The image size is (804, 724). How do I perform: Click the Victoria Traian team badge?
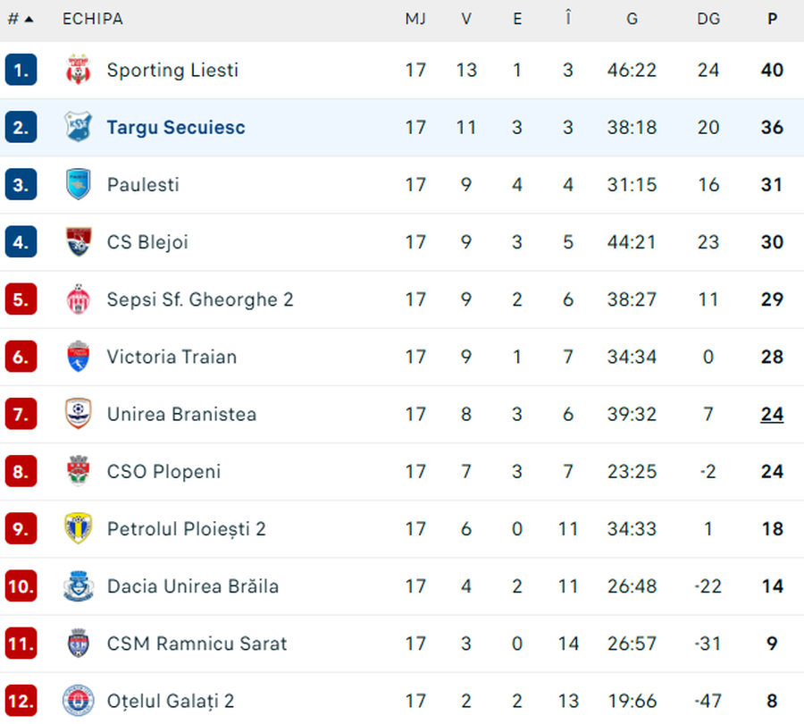point(79,357)
